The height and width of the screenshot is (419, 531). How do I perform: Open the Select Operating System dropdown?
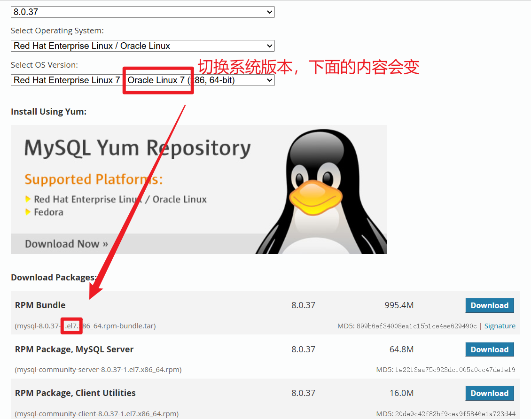(142, 46)
